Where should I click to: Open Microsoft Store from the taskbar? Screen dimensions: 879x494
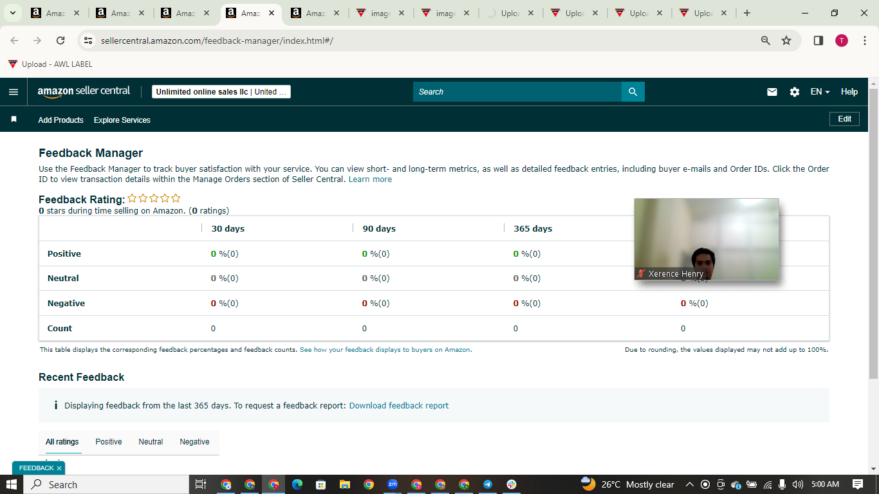click(320, 484)
